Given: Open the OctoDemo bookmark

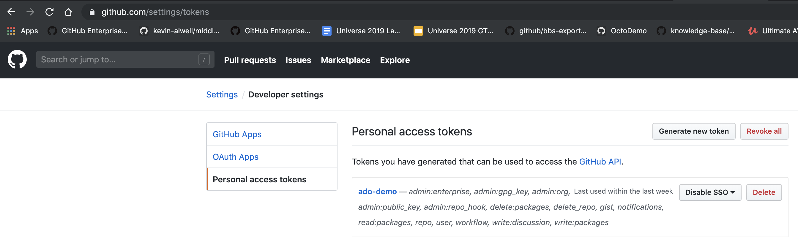Looking at the screenshot, I should (x=622, y=31).
